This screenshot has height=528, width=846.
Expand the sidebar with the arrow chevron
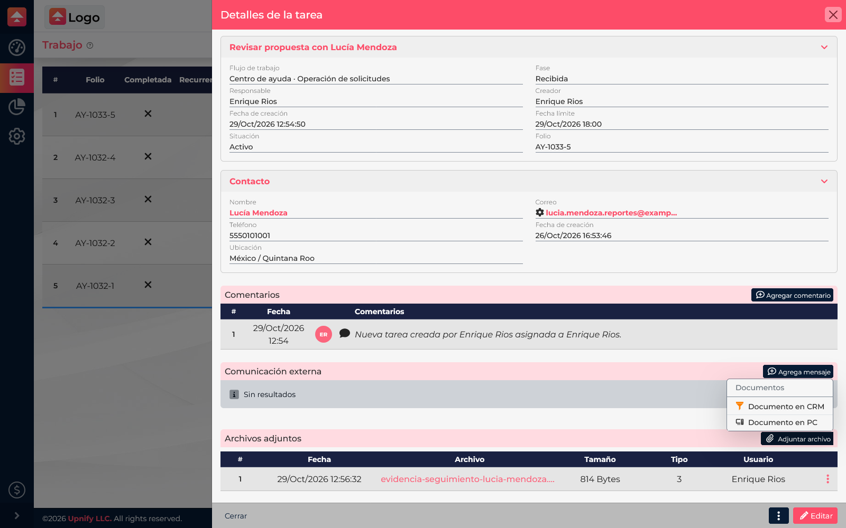point(17,515)
